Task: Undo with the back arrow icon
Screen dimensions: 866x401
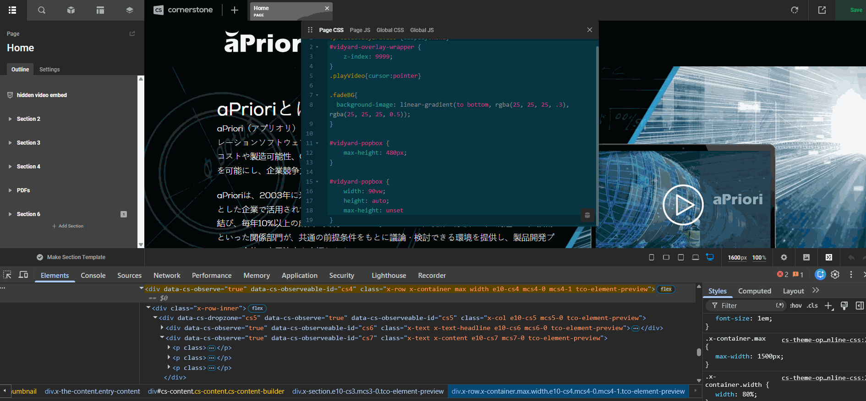Action: [x=851, y=257]
